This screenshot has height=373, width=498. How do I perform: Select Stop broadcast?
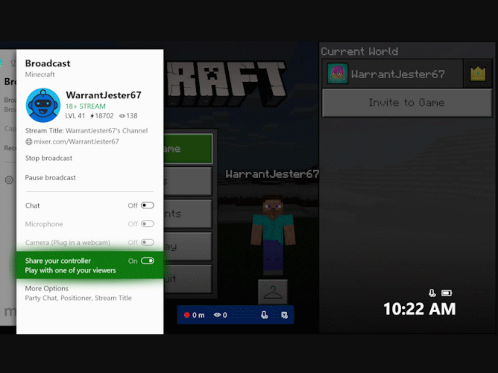[49, 158]
